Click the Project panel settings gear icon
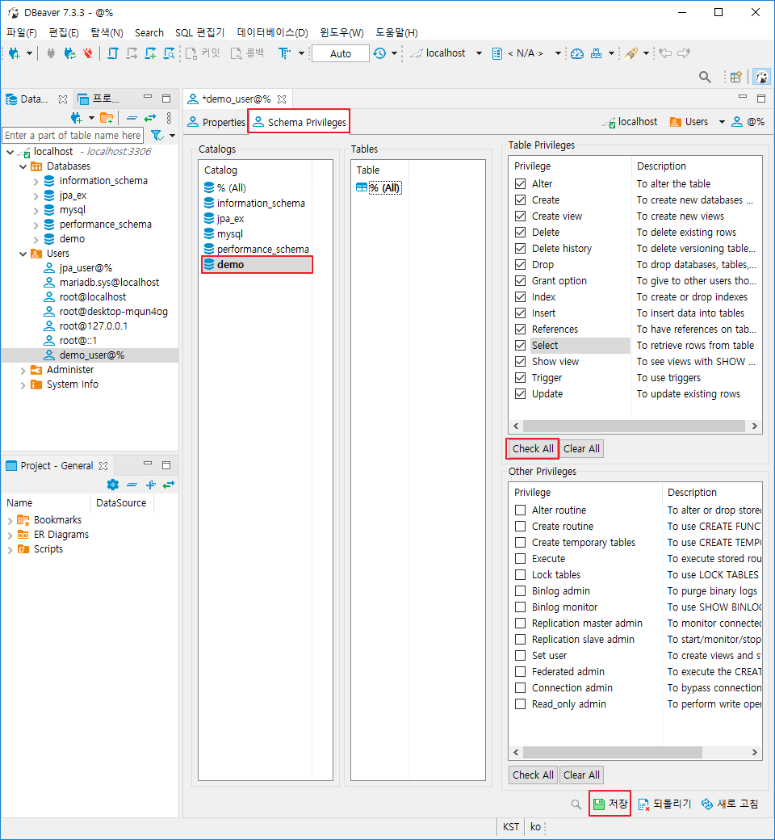This screenshot has width=775, height=840. [112, 485]
